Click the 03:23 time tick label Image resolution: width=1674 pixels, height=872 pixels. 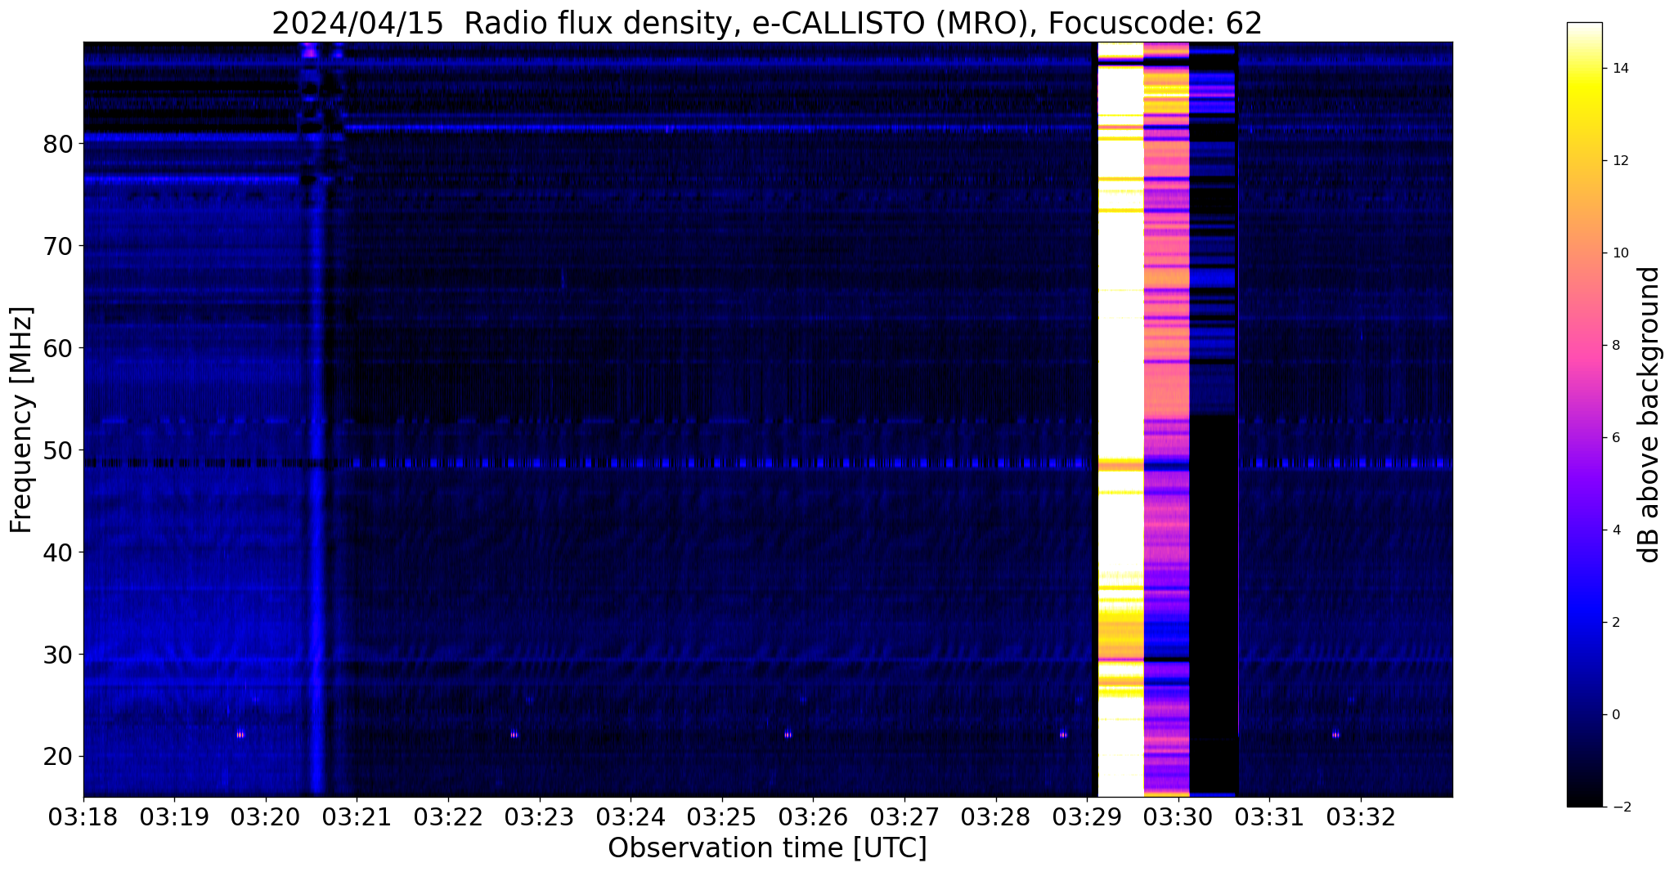pyautogui.click(x=540, y=816)
